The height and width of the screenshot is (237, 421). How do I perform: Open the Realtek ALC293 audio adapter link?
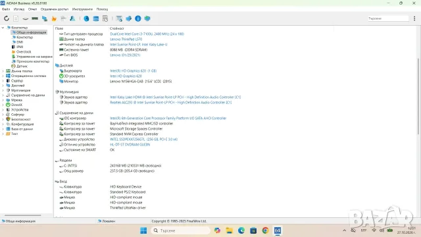point(171,103)
